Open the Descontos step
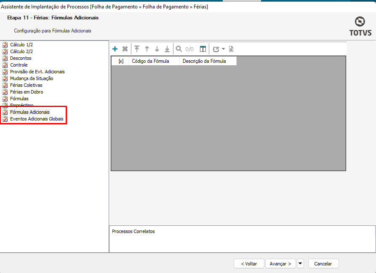Image resolution: width=376 pixels, height=273 pixels. point(21,58)
